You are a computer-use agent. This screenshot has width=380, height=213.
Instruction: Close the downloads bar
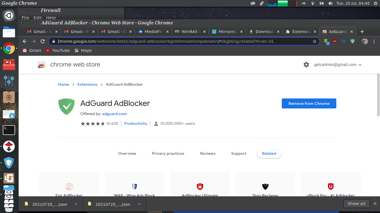click(375, 204)
